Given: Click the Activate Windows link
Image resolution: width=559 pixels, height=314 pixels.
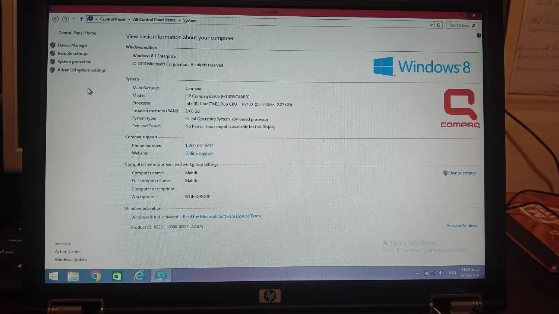Looking at the screenshot, I should click(462, 225).
